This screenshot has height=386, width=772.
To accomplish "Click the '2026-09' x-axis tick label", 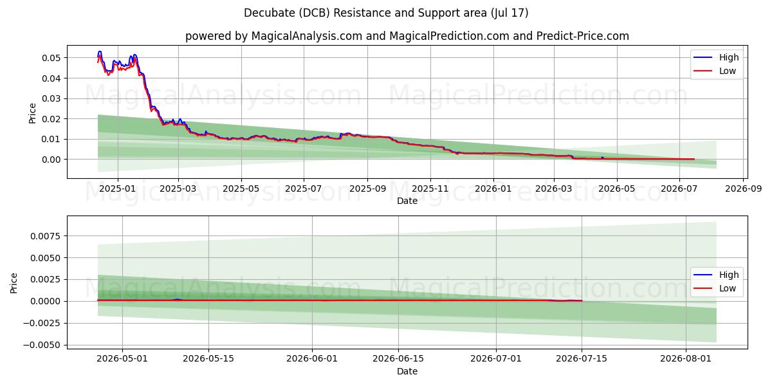I will click(x=744, y=188).
